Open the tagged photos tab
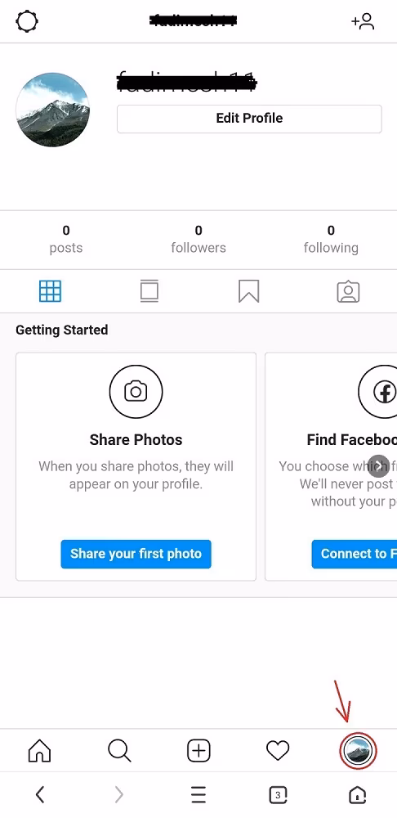Screen dimensions: 397x818 click(348, 292)
